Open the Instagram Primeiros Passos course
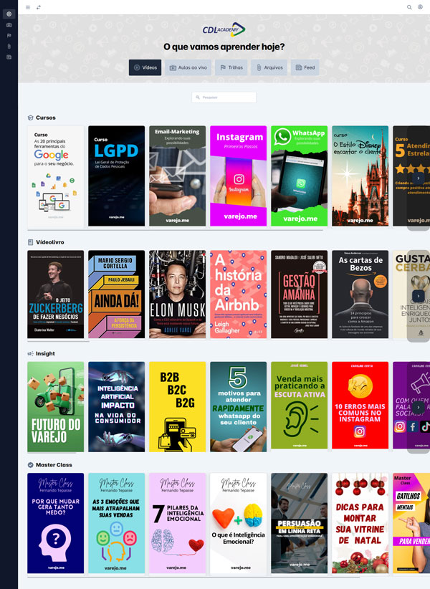This screenshot has width=430, height=589. coord(238,176)
